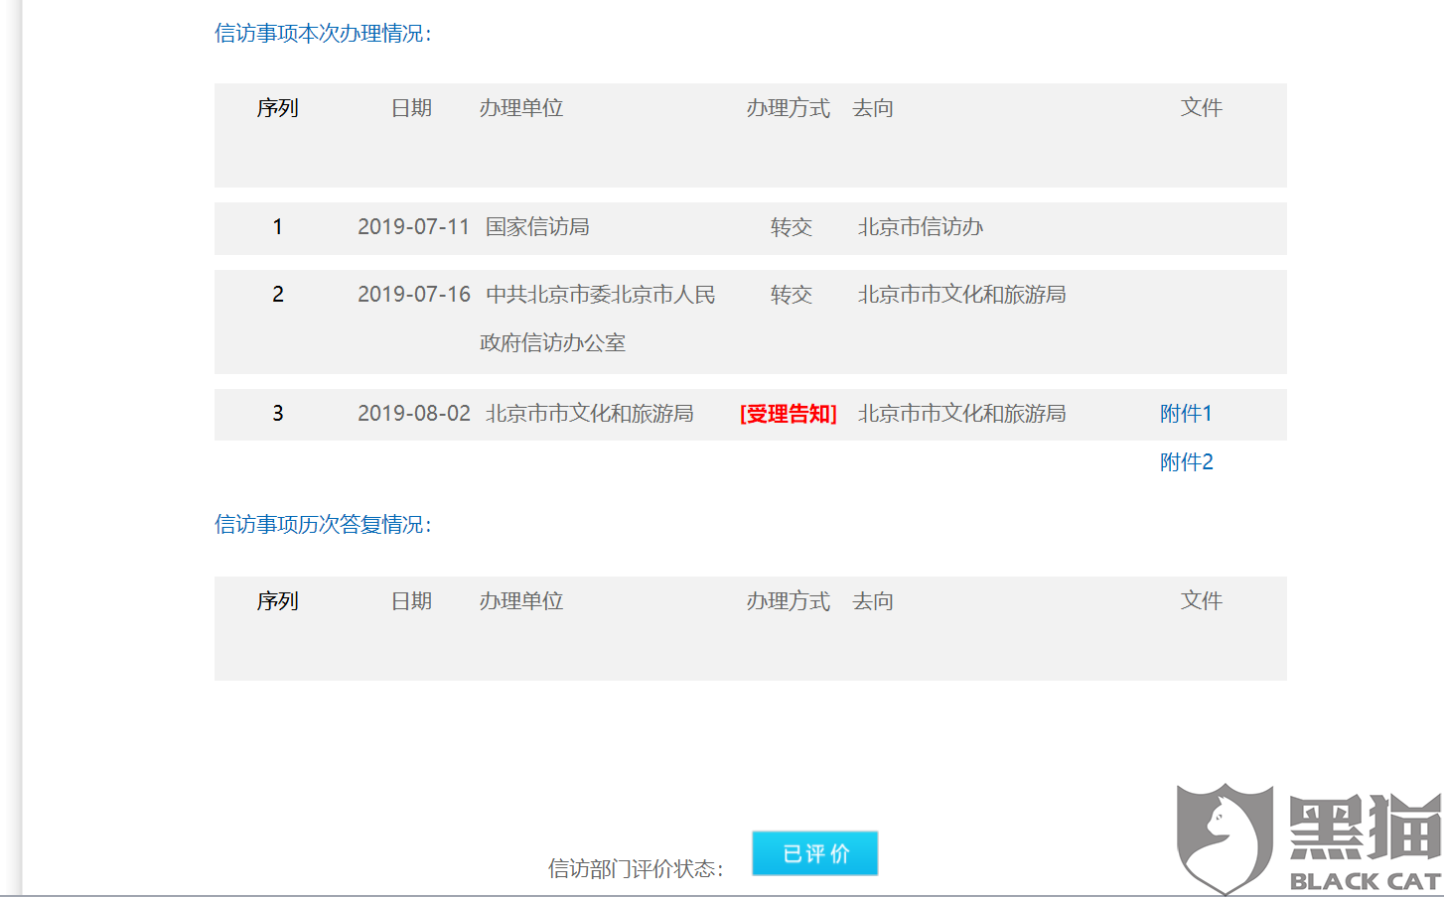Click 文件 header in the first table

click(x=1202, y=108)
